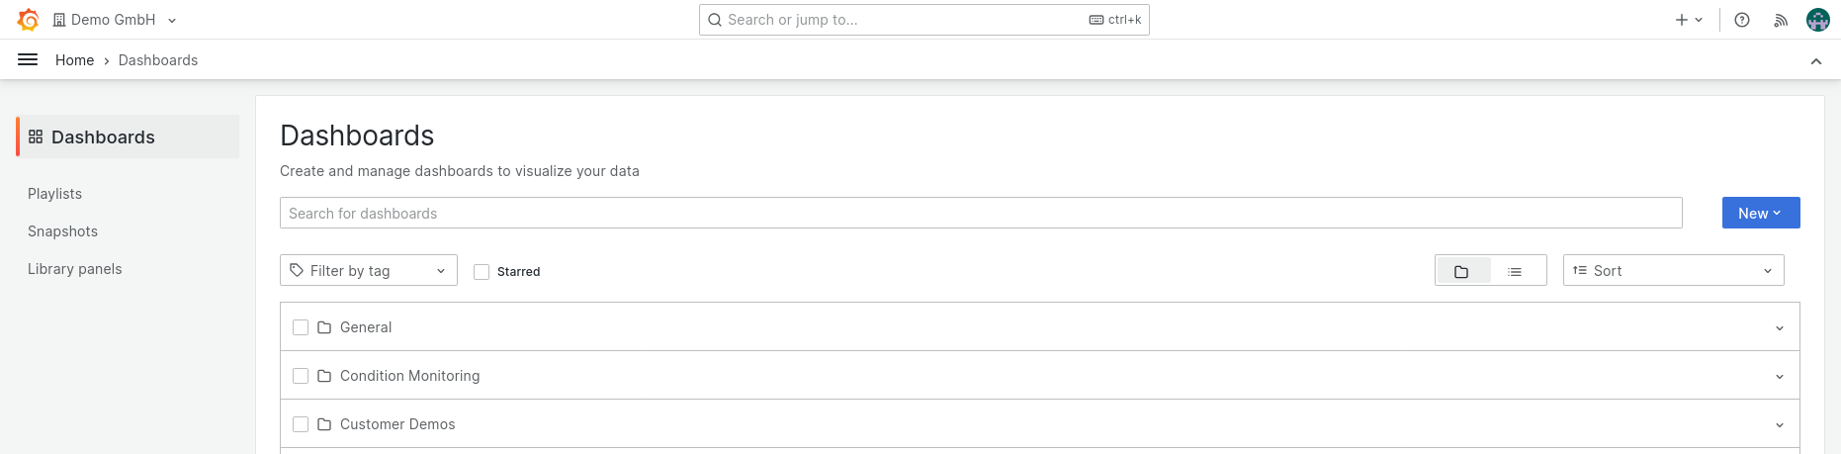Open the Filter by tag dropdown
1841x454 pixels.
coord(368,271)
